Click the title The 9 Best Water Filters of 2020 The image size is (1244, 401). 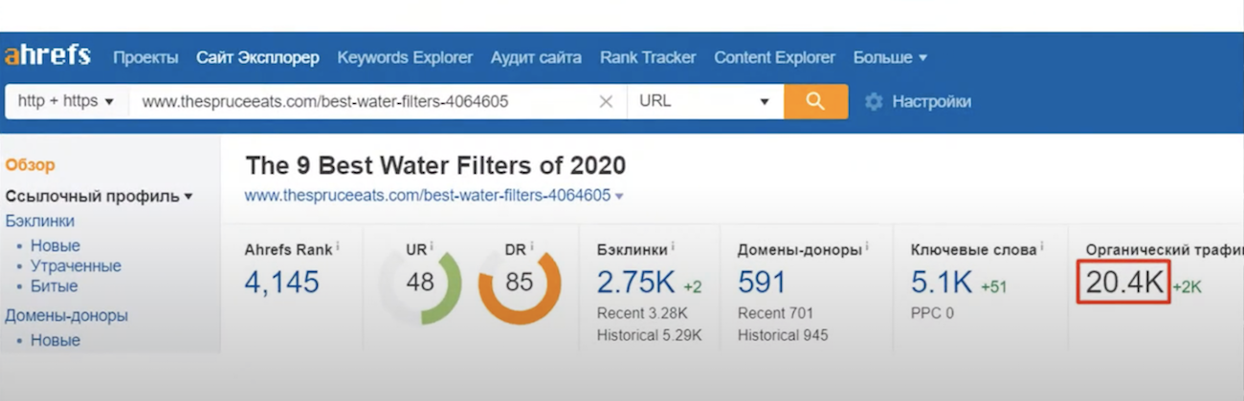[435, 165]
